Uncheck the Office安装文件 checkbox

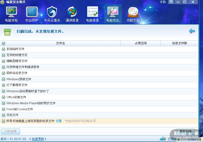pos(4,97)
